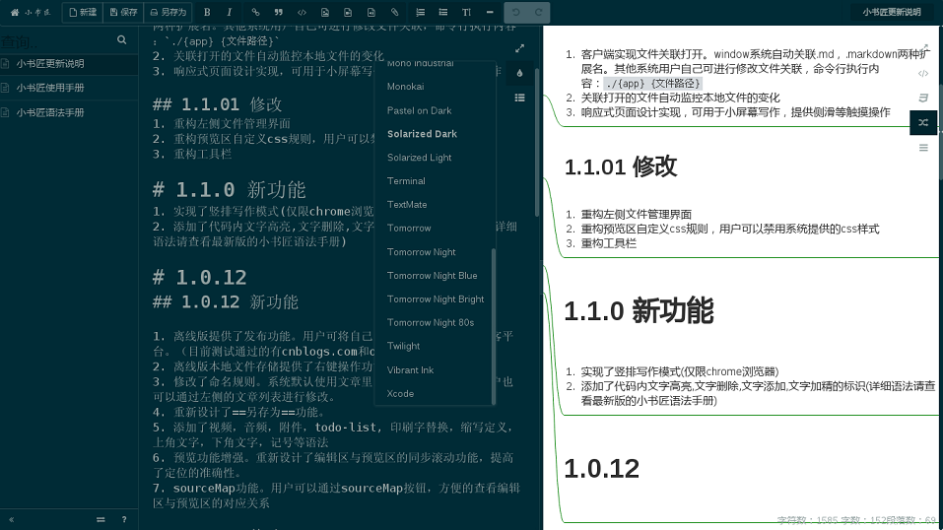This screenshot has height=530, width=943.
Task: Insert audio with the audio file icon
Action: point(371,12)
